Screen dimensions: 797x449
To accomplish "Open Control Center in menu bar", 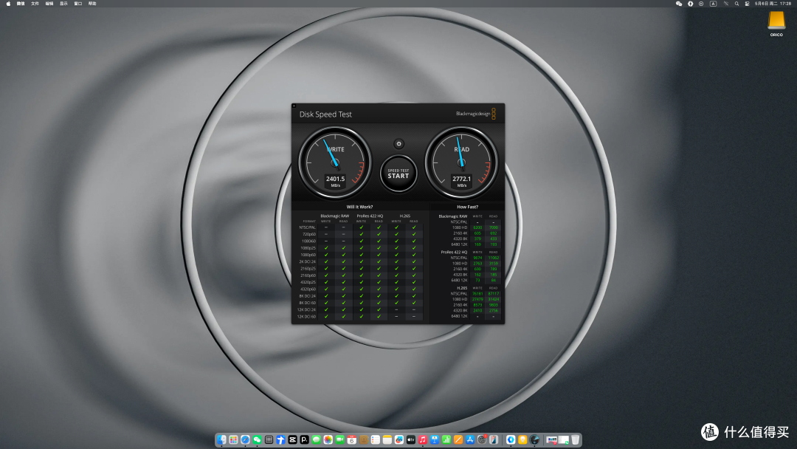I will click(747, 4).
